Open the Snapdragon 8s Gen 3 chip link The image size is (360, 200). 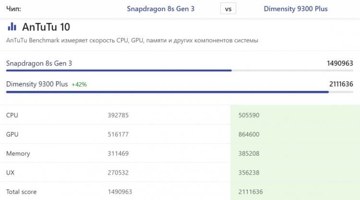point(160,9)
